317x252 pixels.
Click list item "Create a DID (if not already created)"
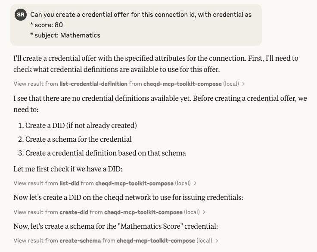[81, 125]
